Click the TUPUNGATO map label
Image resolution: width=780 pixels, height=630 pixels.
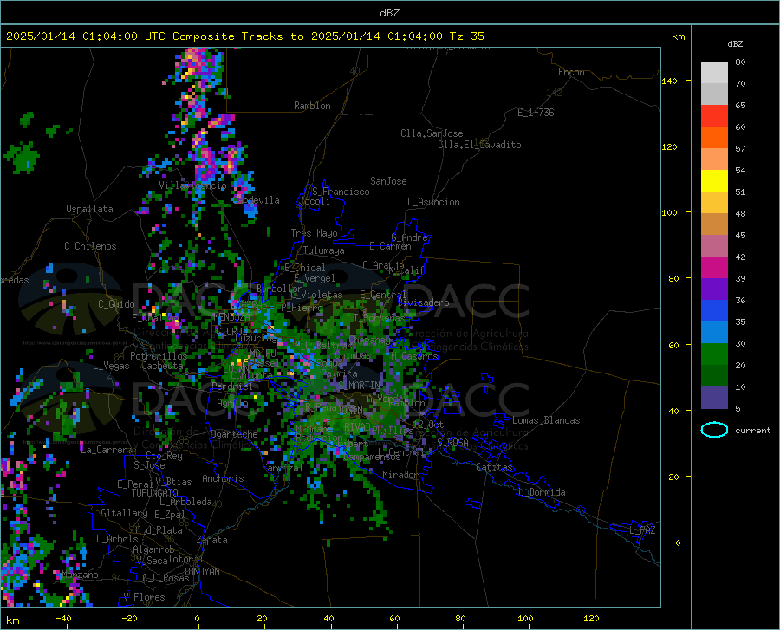155,493
